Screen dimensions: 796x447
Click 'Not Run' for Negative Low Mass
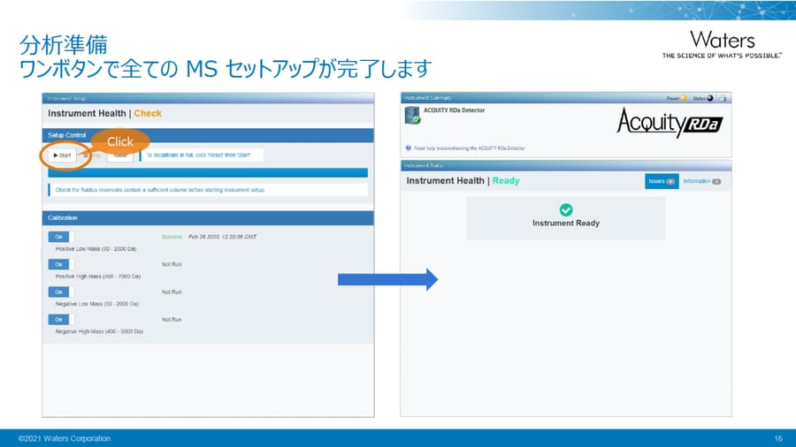click(x=172, y=292)
